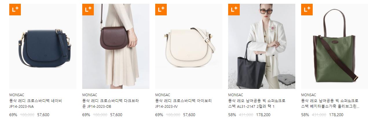Open product title ending JP14-2023-IV

click(x=184, y=103)
